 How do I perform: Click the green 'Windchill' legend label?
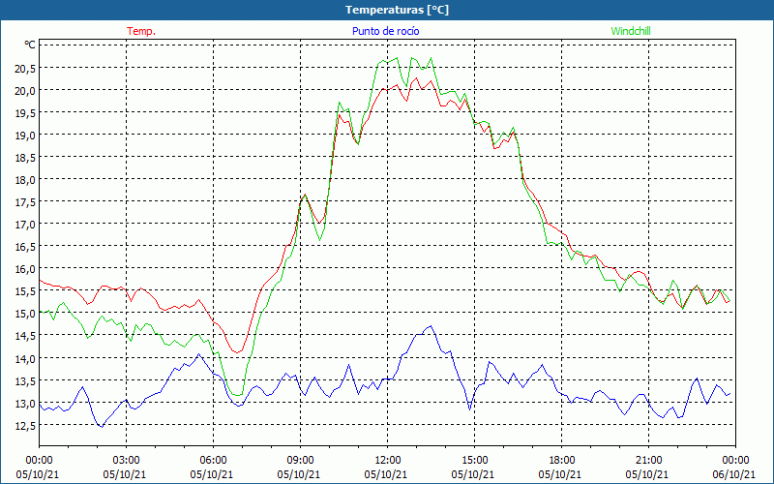click(x=631, y=31)
